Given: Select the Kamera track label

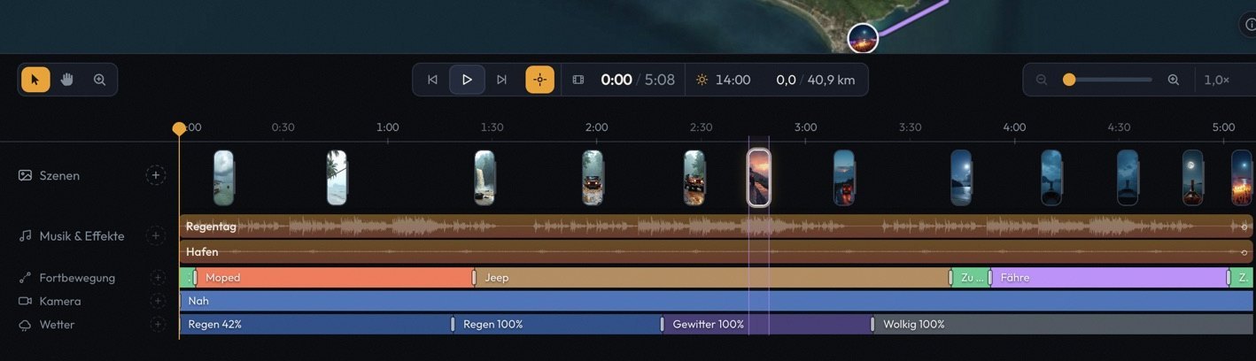Looking at the screenshot, I should [x=60, y=301].
